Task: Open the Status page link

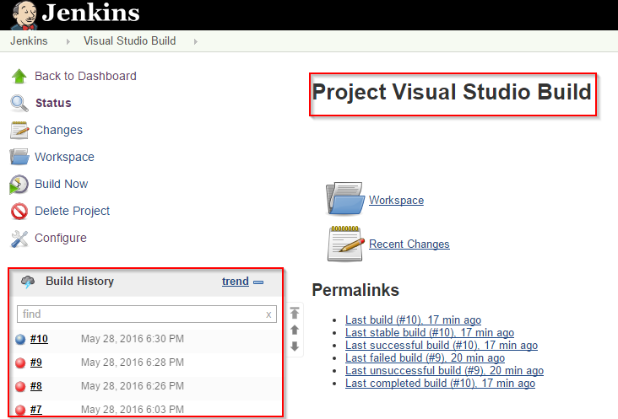Action: tap(53, 103)
